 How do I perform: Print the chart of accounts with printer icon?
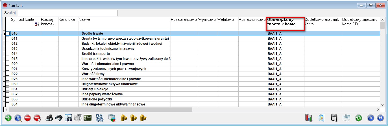point(49,118)
